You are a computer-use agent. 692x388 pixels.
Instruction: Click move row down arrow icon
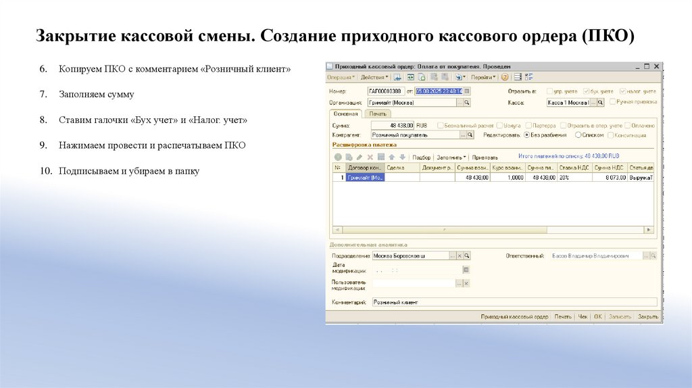coord(402,157)
